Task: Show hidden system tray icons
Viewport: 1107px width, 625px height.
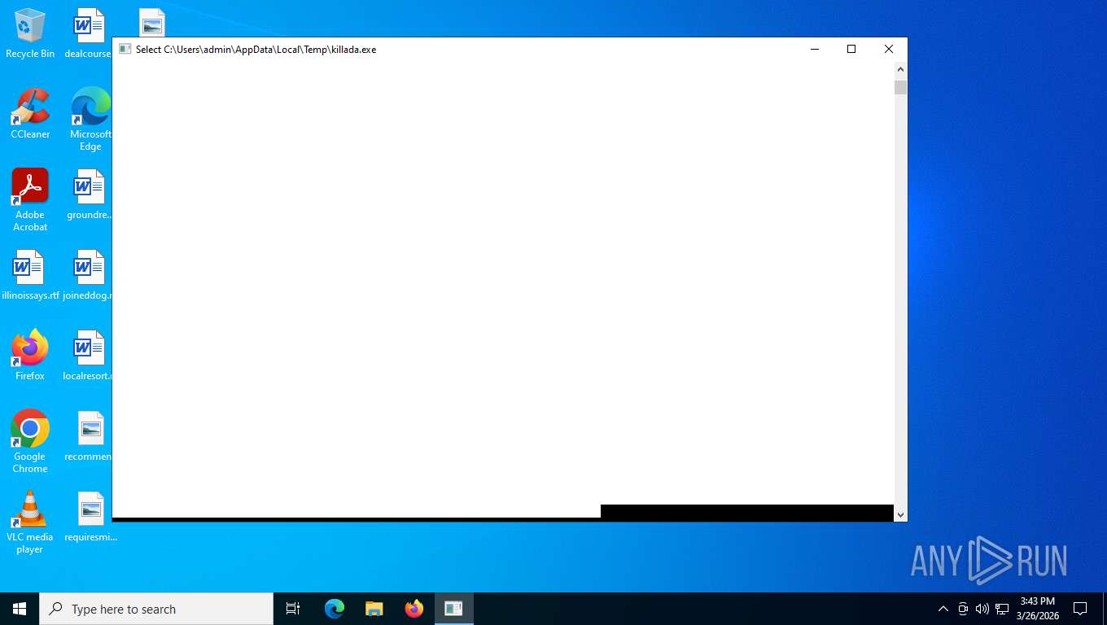Action: (x=943, y=609)
